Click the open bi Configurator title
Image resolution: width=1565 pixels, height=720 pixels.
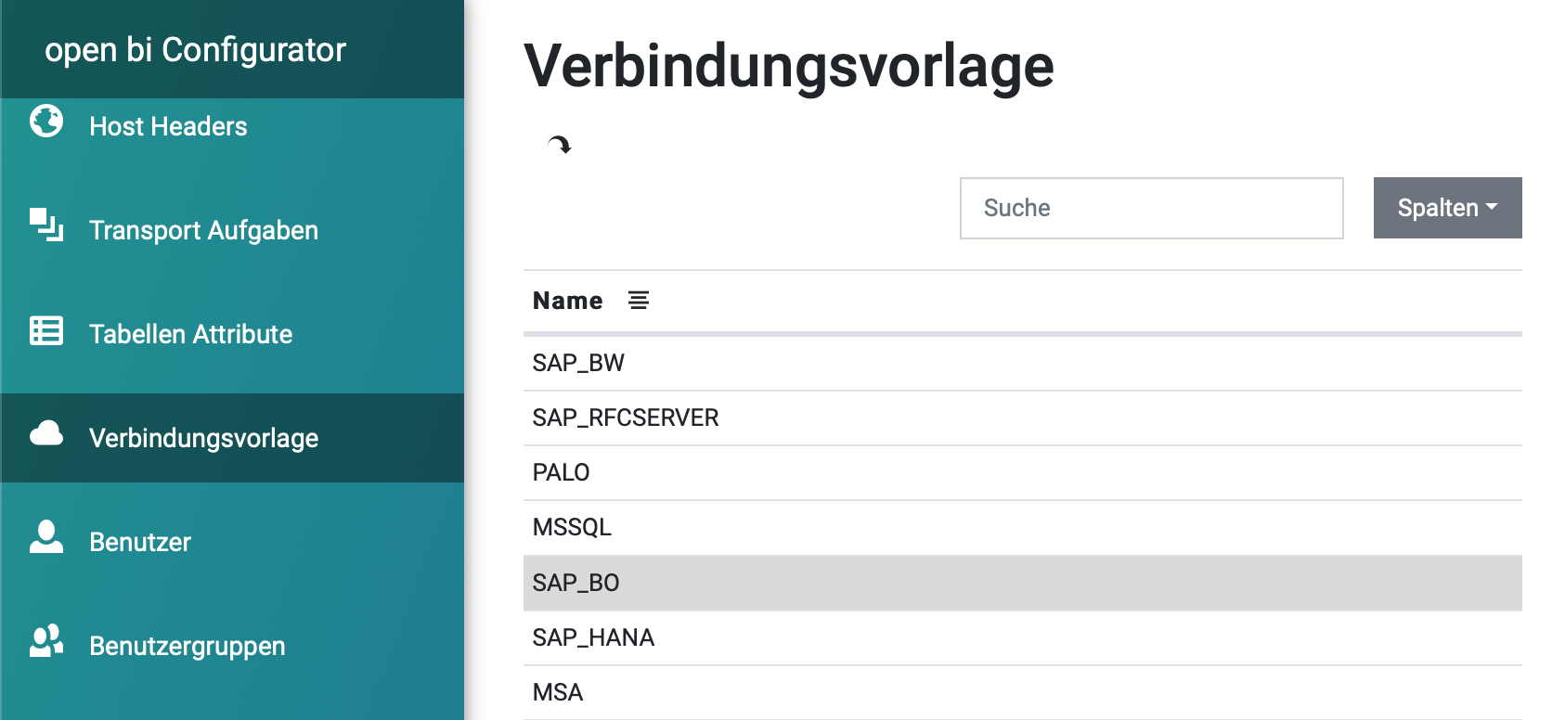click(195, 49)
